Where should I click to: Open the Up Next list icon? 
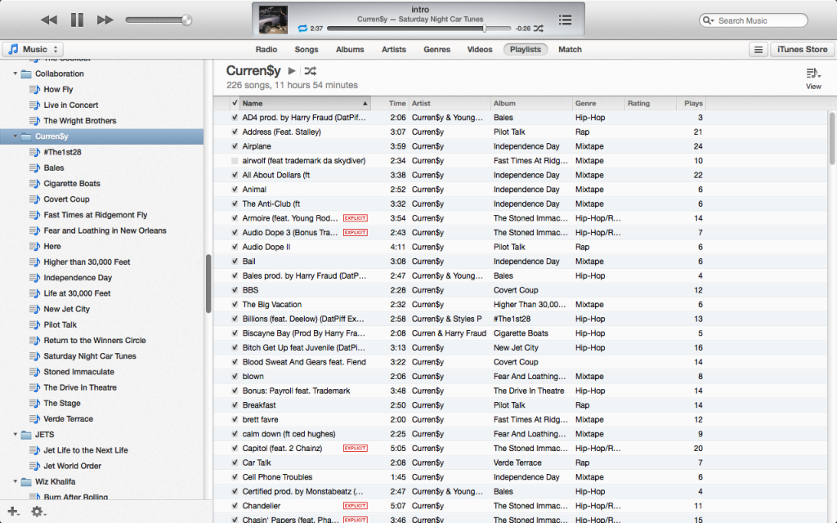click(x=565, y=20)
